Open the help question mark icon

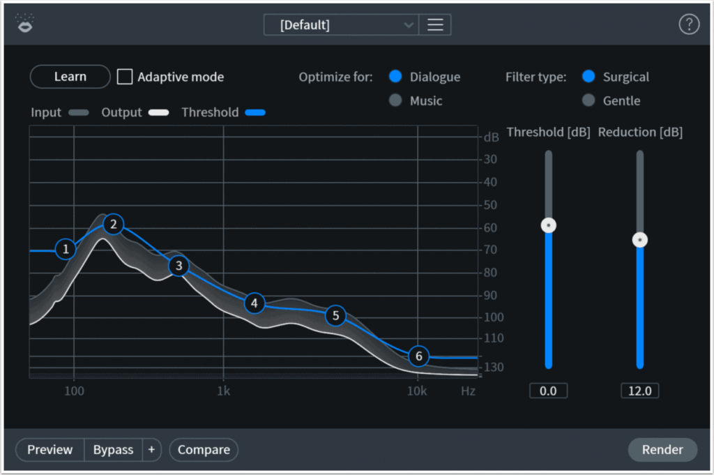pos(688,24)
